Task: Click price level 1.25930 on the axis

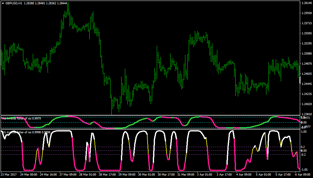Action: point(307,13)
